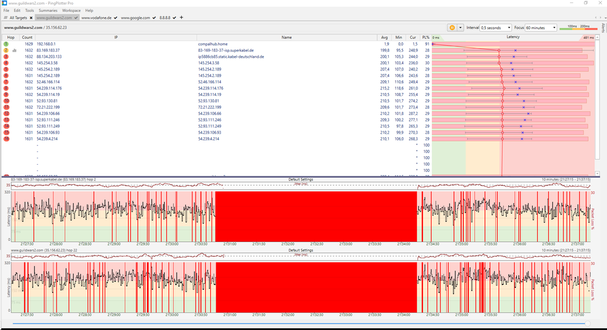
Task: Open the Summaries menu
Action: click(x=48, y=10)
